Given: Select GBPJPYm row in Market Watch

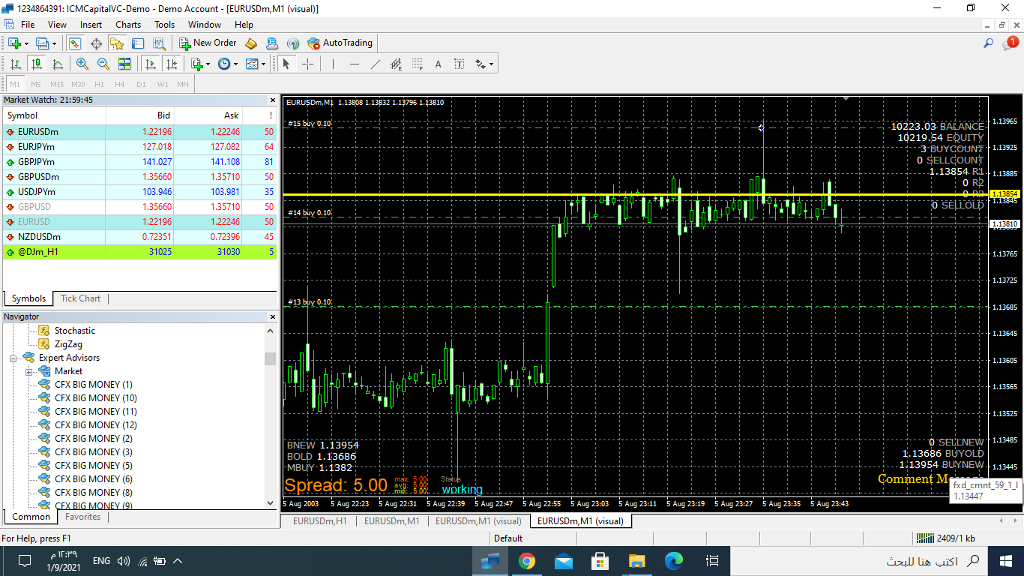Looking at the screenshot, I should 140,162.
